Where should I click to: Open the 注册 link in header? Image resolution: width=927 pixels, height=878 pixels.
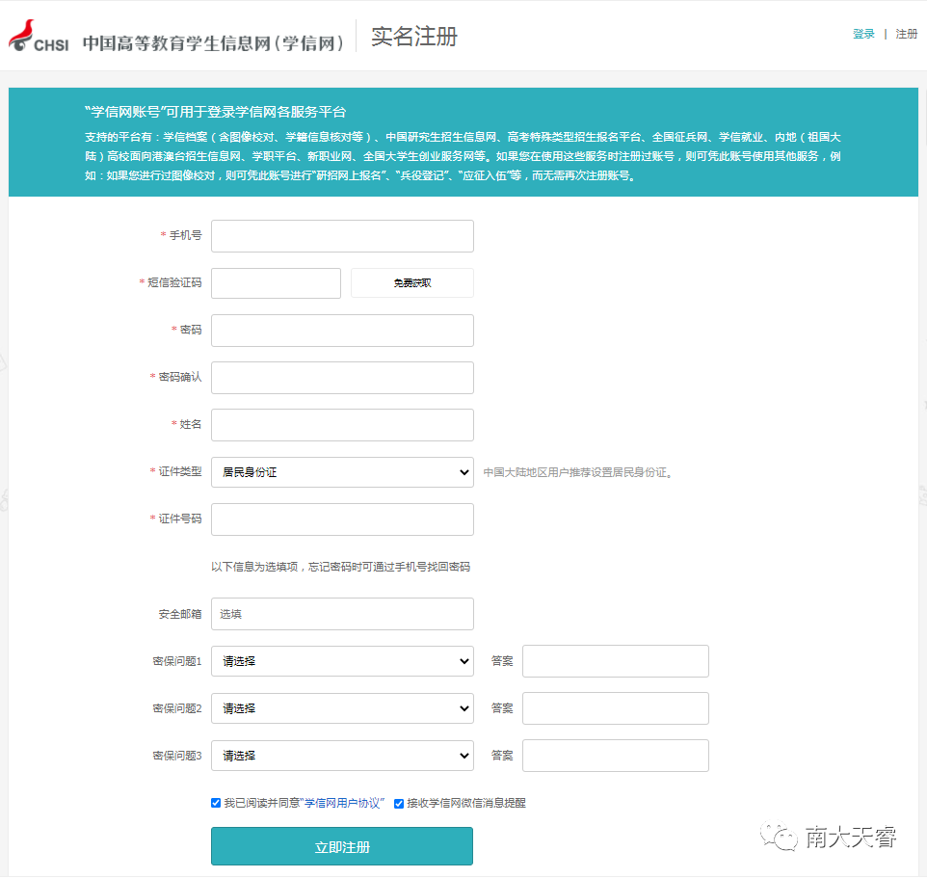point(907,34)
